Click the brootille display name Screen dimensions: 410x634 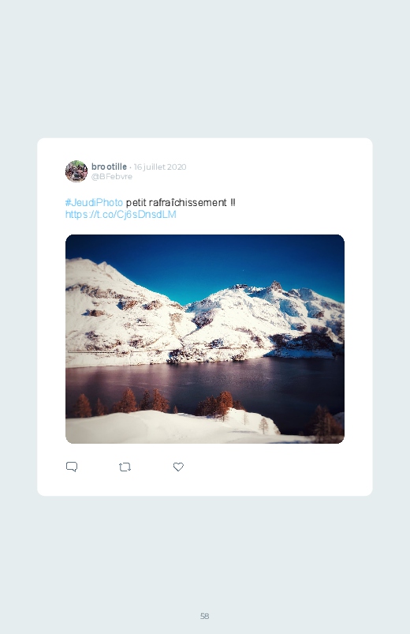[109, 167]
